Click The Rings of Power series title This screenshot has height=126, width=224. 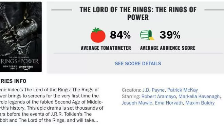pyautogui.click(x=138, y=14)
